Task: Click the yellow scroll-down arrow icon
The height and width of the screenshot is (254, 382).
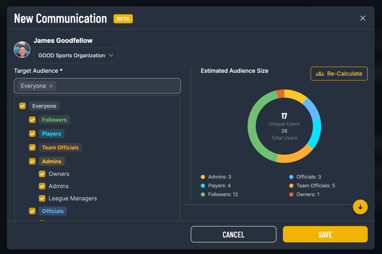Action: pyautogui.click(x=360, y=207)
